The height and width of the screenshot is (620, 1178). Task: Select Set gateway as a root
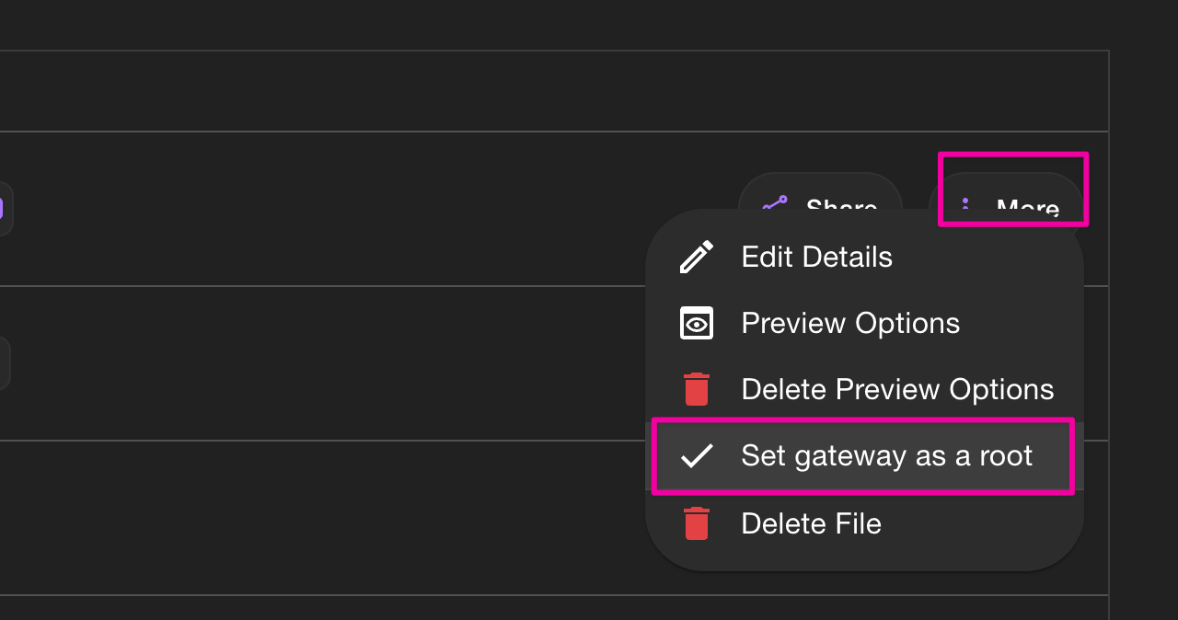pos(863,456)
